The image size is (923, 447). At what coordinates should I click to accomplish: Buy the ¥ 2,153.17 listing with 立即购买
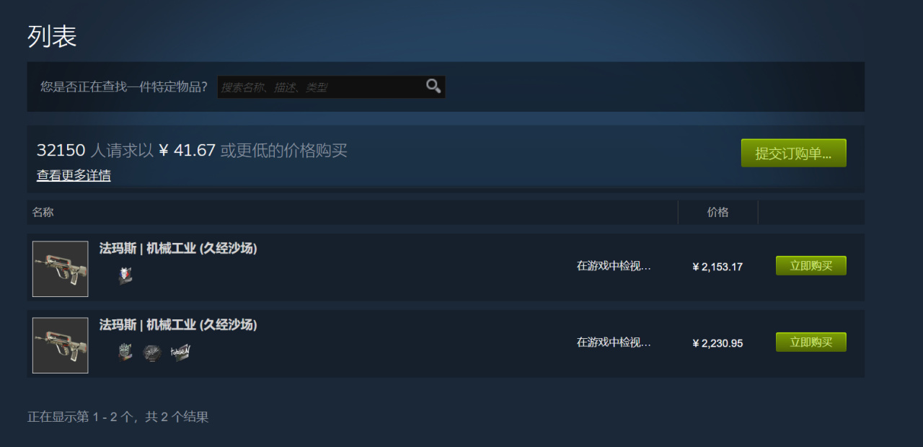(x=811, y=265)
